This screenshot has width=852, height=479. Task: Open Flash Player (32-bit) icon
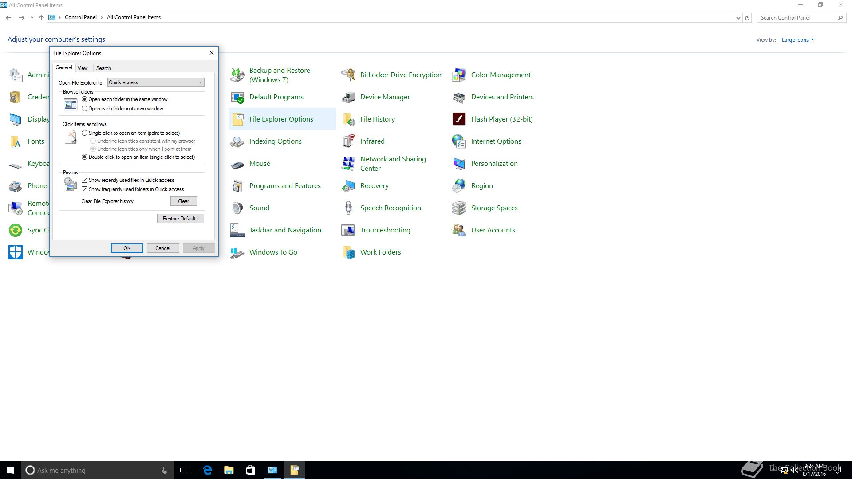tap(459, 119)
